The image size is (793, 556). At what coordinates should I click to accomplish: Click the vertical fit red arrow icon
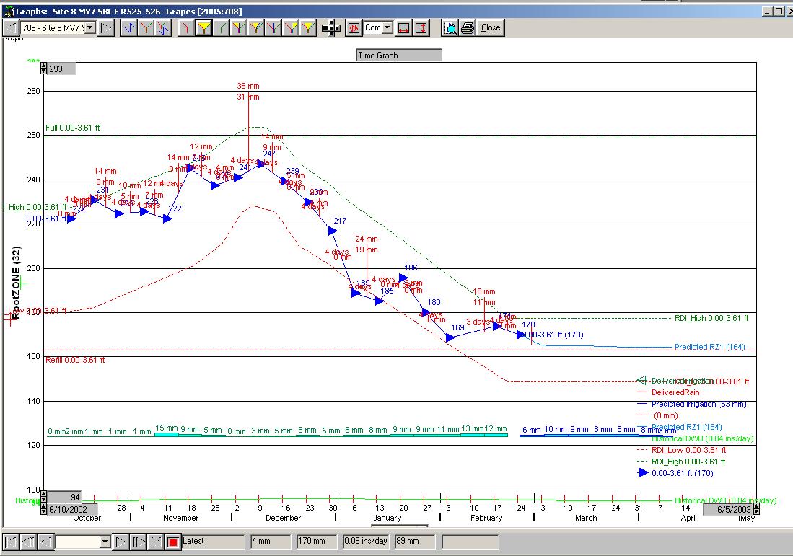tap(421, 27)
